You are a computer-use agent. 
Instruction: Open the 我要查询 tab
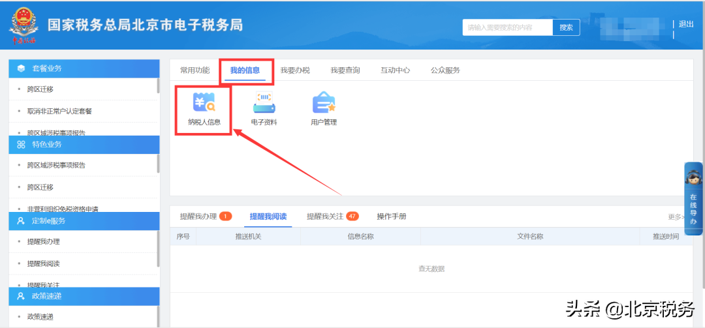click(345, 70)
